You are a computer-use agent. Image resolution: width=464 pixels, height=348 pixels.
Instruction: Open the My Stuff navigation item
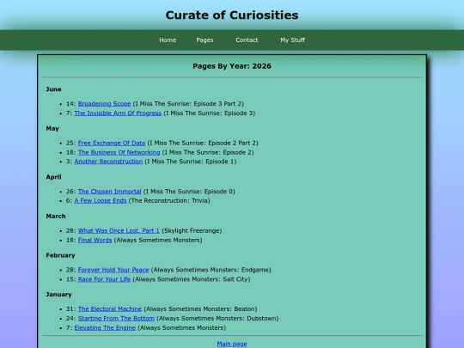[x=292, y=40]
